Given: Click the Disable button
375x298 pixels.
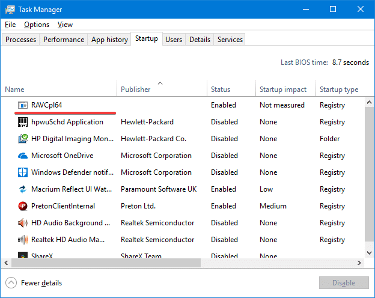Looking at the screenshot, I should pos(344,283).
